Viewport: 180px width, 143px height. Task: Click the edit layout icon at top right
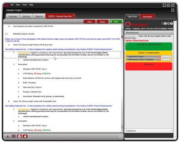169,5
